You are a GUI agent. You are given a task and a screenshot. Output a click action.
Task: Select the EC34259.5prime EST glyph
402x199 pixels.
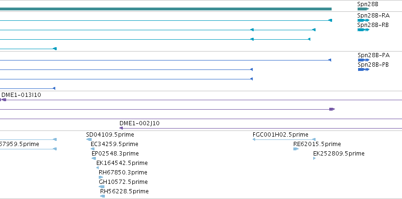93,149
